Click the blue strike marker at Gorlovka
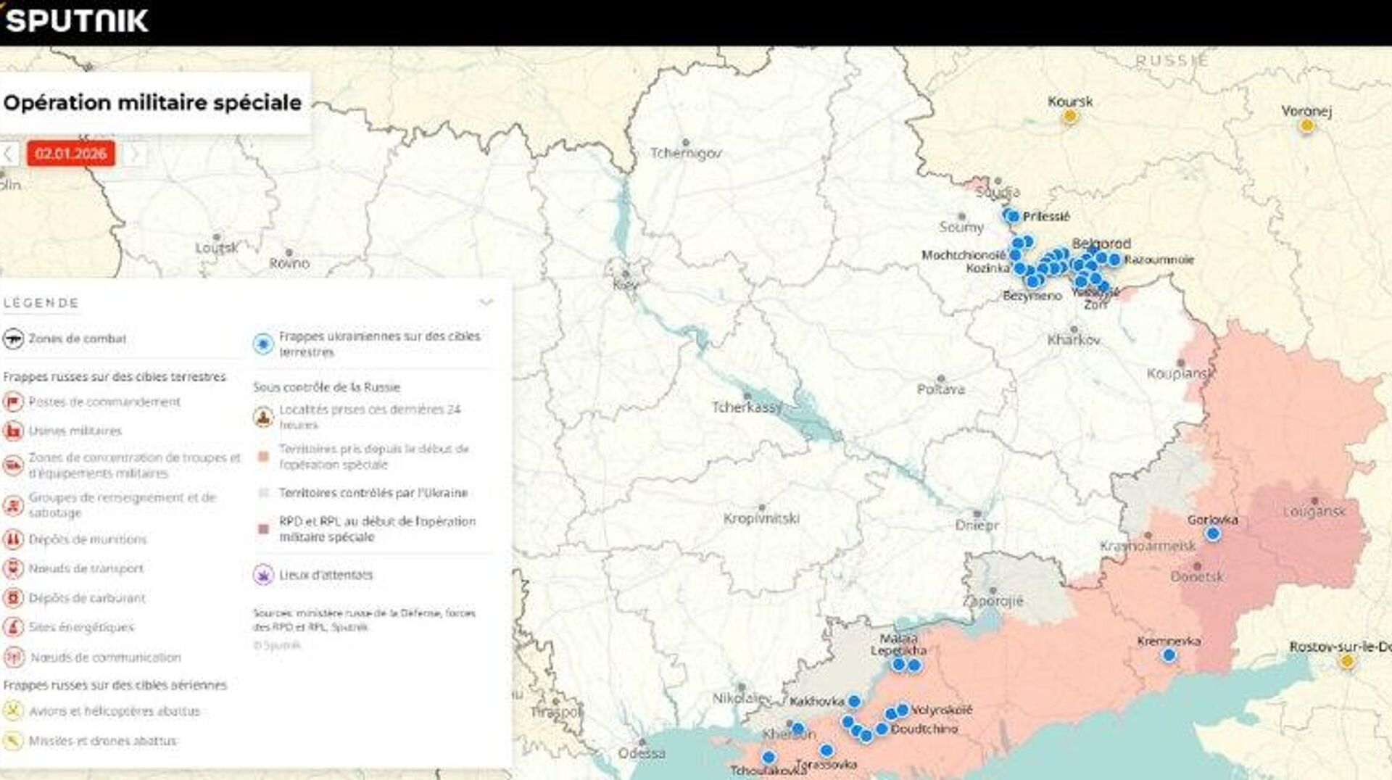Viewport: 1392px width, 780px height. tap(1212, 534)
